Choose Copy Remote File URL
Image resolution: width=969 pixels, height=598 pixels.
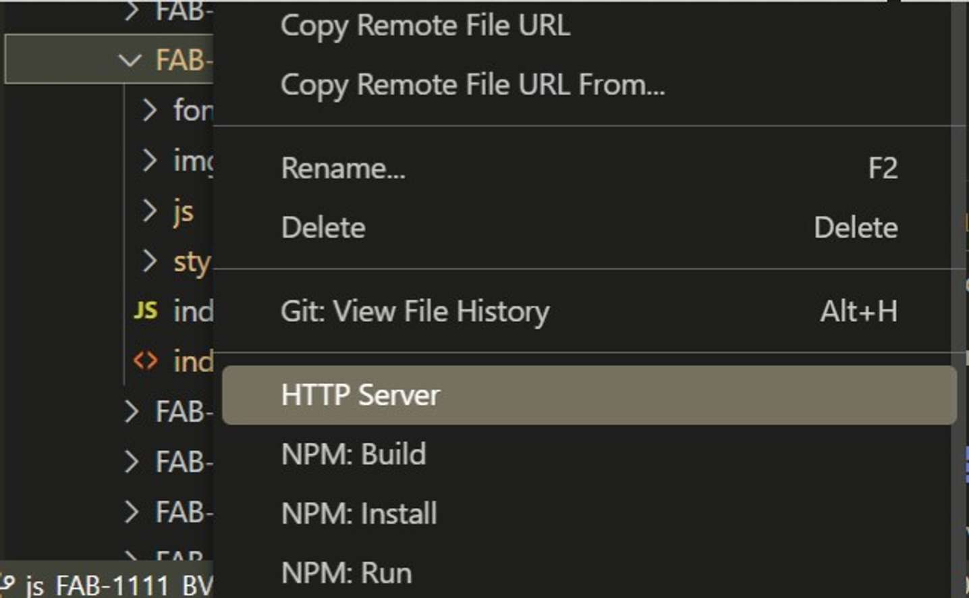(x=425, y=26)
